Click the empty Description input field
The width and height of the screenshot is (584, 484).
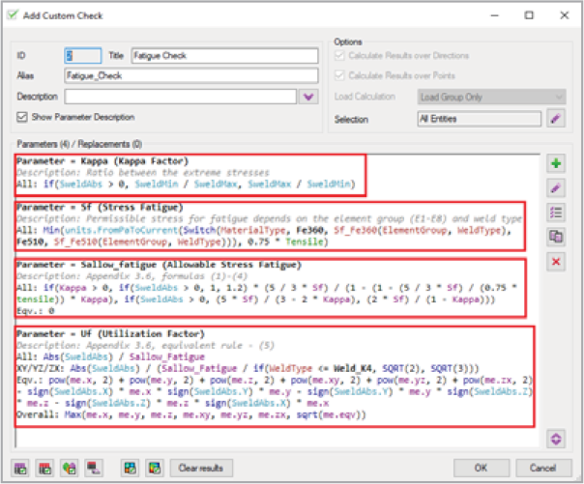(x=181, y=97)
